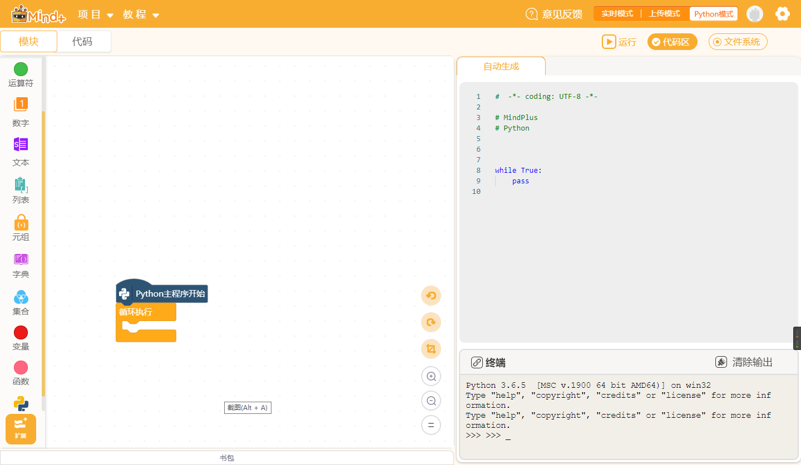Image resolution: width=801 pixels, height=465 pixels.
Task: Open the 字典 block category
Action: [x=21, y=266]
